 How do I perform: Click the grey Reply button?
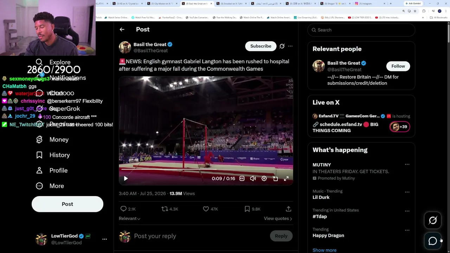[281, 236]
